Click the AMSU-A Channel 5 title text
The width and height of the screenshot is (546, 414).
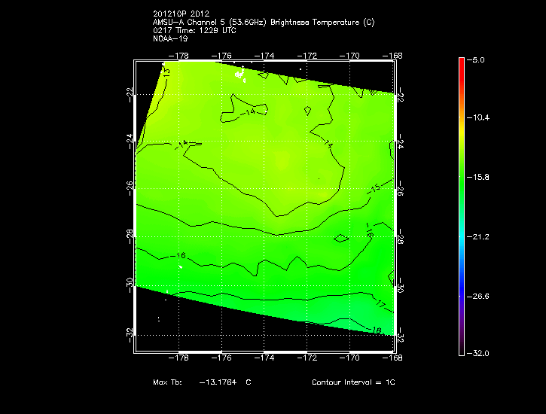coord(263,23)
